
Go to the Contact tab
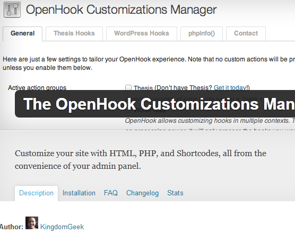tap(246, 33)
